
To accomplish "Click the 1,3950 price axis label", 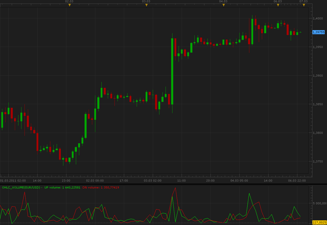I will [318, 47].
